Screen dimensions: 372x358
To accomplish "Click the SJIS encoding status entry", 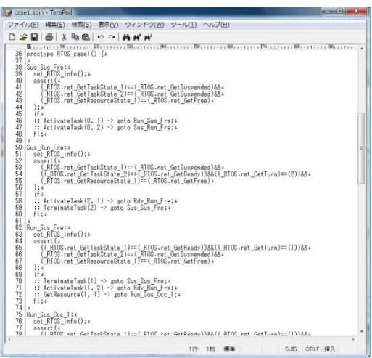I will pyautogui.click(x=291, y=349).
